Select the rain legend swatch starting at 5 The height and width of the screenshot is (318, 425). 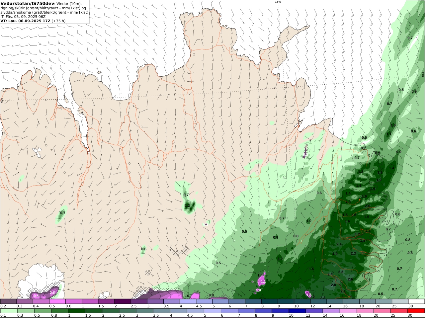(212, 311)
